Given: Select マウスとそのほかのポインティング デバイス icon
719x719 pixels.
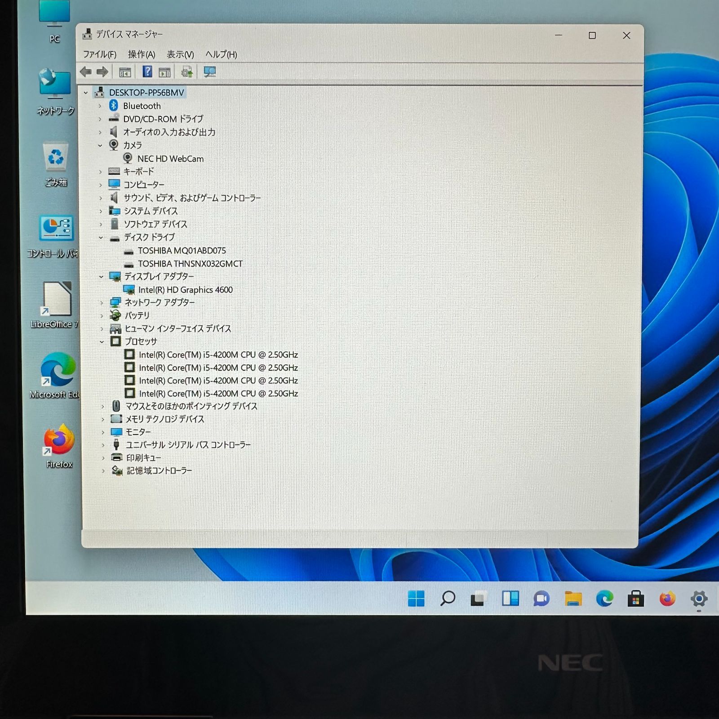Looking at the screenshot, I should pyautogui.click(x=116, y=406).
